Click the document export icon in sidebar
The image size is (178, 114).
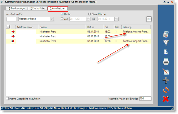coord(166,52)
